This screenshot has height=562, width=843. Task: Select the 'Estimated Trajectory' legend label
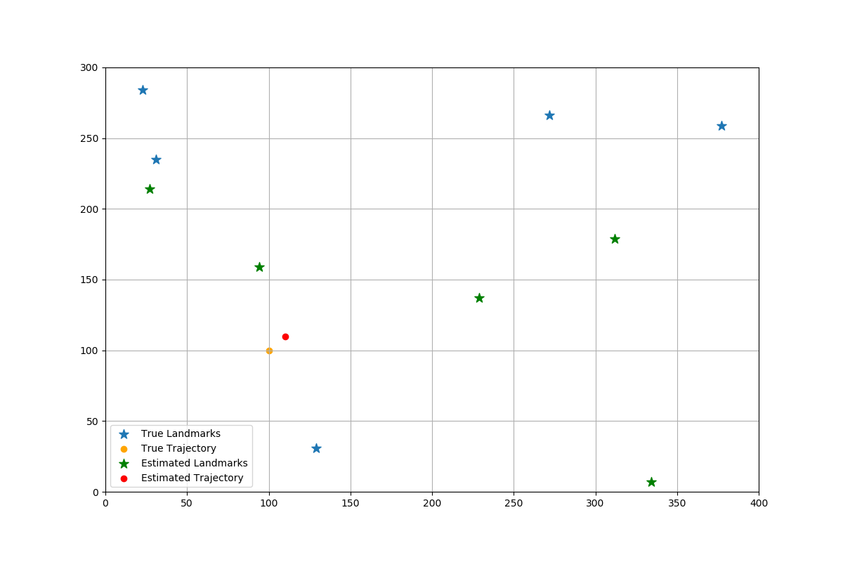coord(192,478)
